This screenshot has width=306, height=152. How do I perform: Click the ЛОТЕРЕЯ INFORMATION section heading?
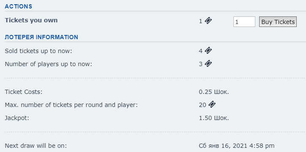pyautogui.click(x=41, y=37)
